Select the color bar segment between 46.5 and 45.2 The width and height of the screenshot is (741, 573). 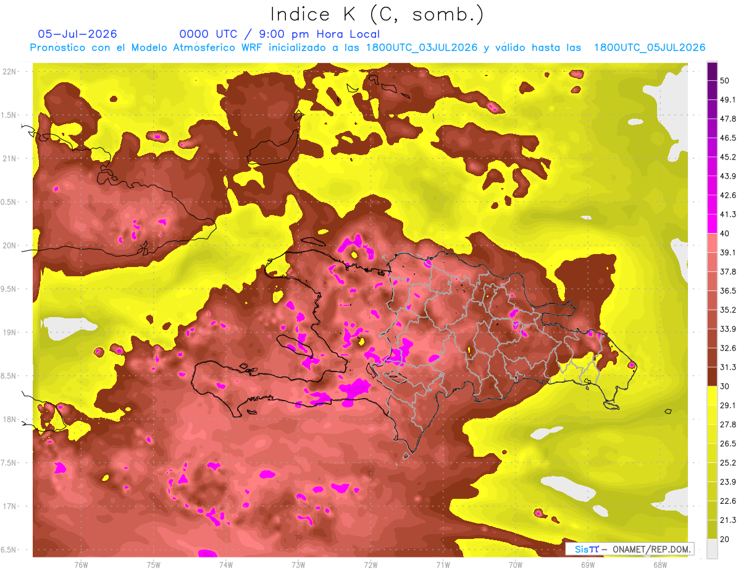tap(712, 148)
